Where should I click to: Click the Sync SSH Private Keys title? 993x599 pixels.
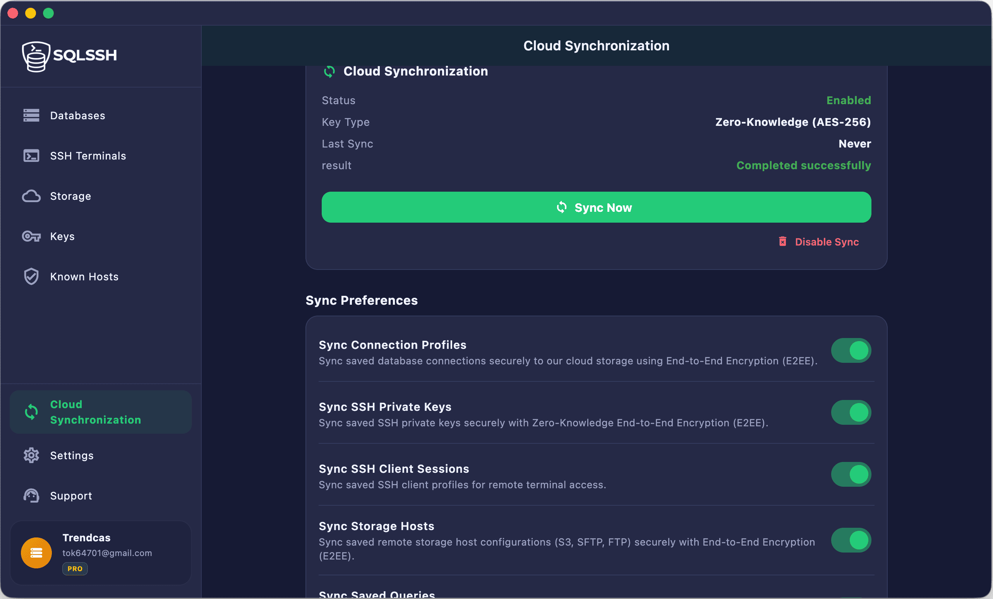click(385, 407)
